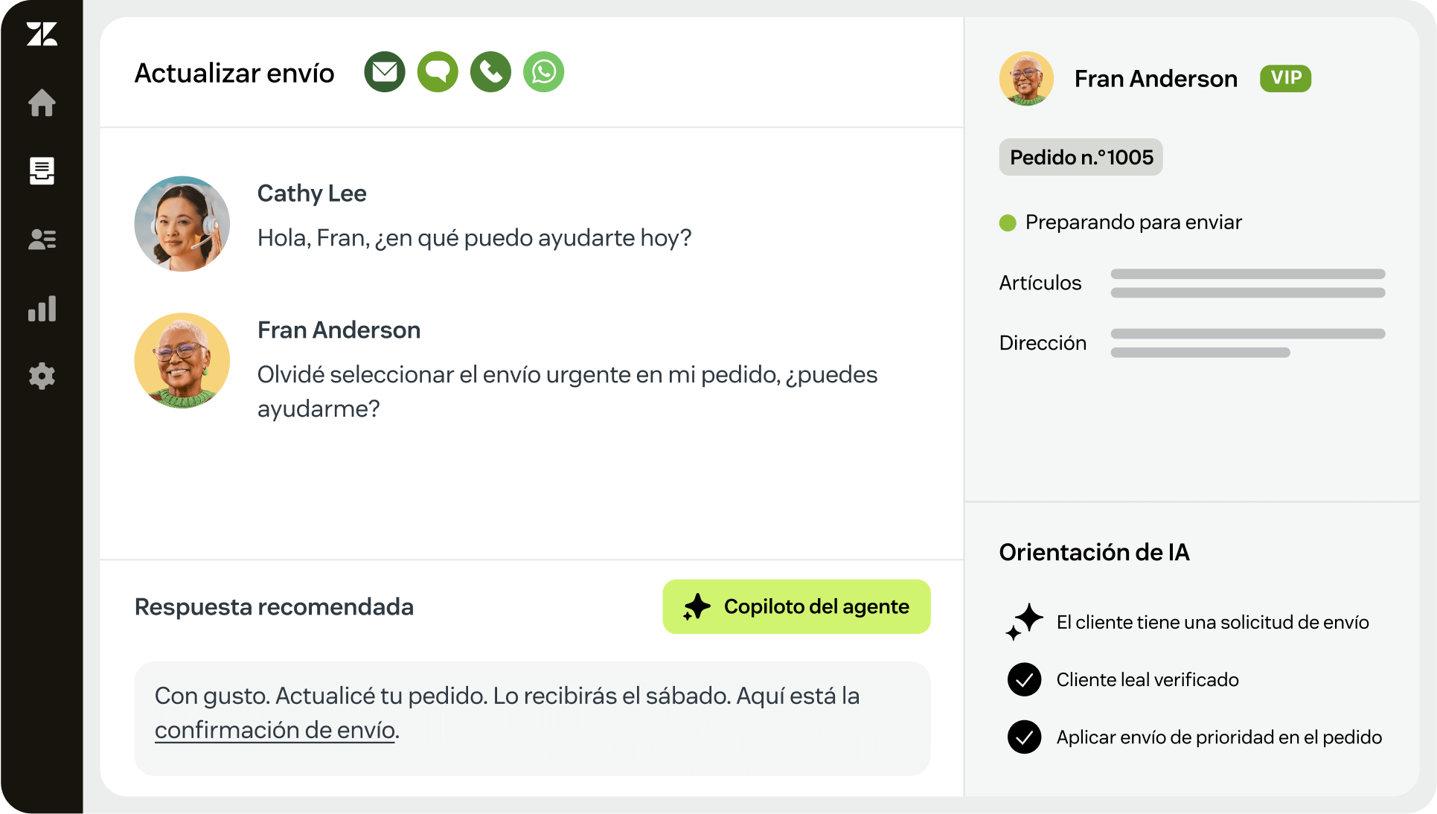Open the tickets inbox icon in the sidebar
The image size is (1437, 814).
(x=42, y=171)
